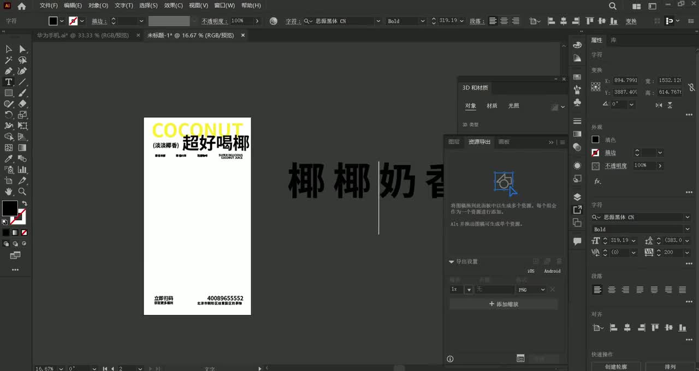
Task: Activate the Type tool
Action: [x=9, y=82]
